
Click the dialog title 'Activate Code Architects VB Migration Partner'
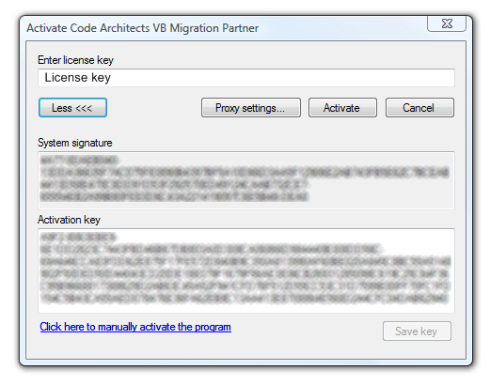pos(143,28)
